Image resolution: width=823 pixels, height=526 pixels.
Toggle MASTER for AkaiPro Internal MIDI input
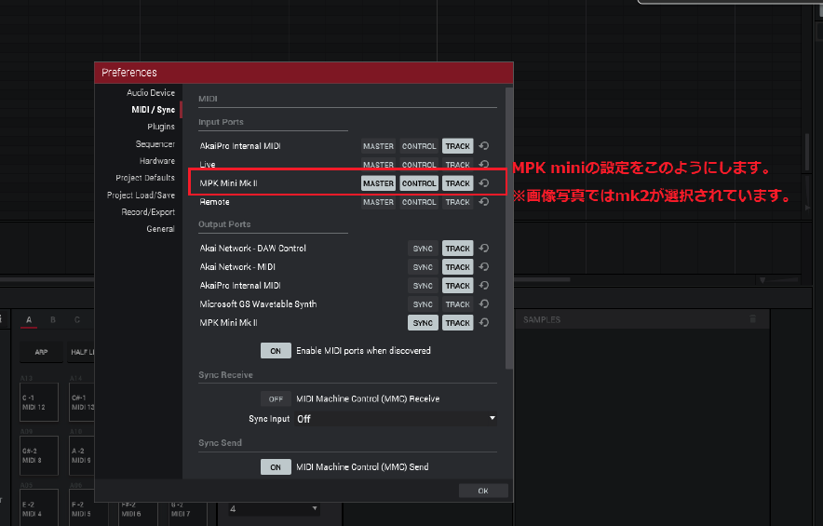pyautogui.click(x=378, y=146)
